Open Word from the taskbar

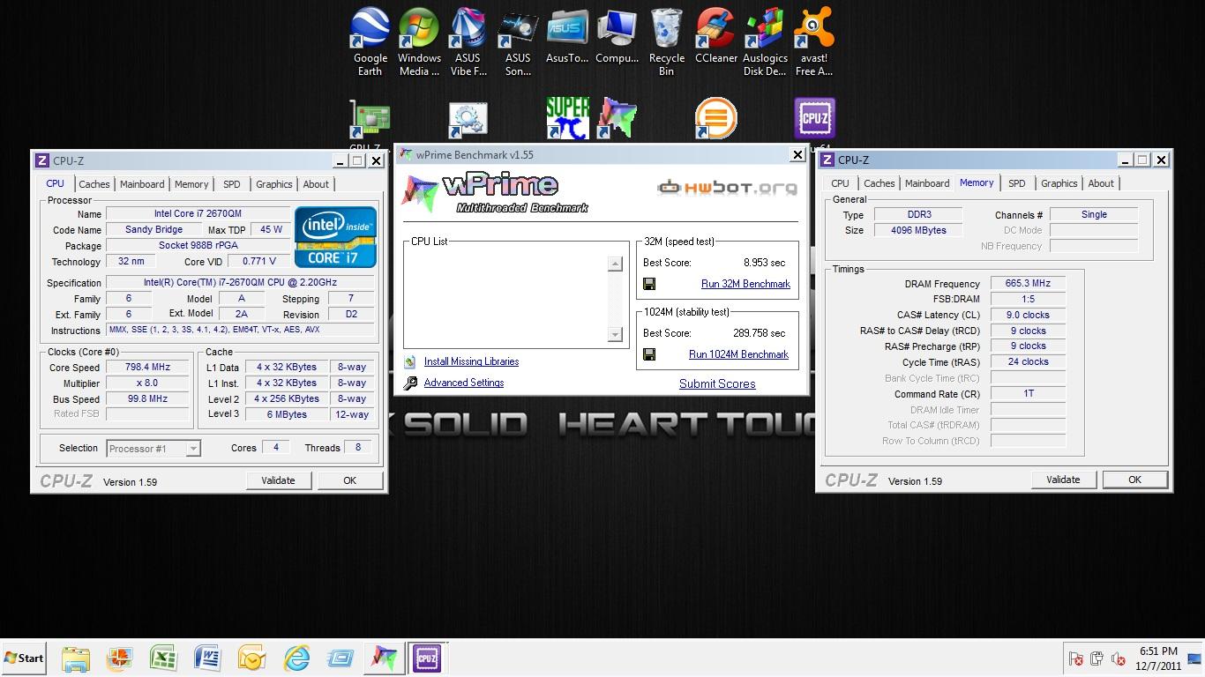tap(207, 658)
